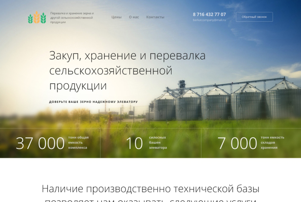Click the Обратный звонок button

tap(254, 17)
